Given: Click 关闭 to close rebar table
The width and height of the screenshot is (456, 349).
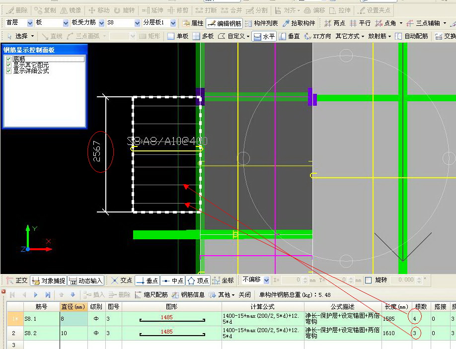Looking at the screenshot, I should tap(244, 295).
